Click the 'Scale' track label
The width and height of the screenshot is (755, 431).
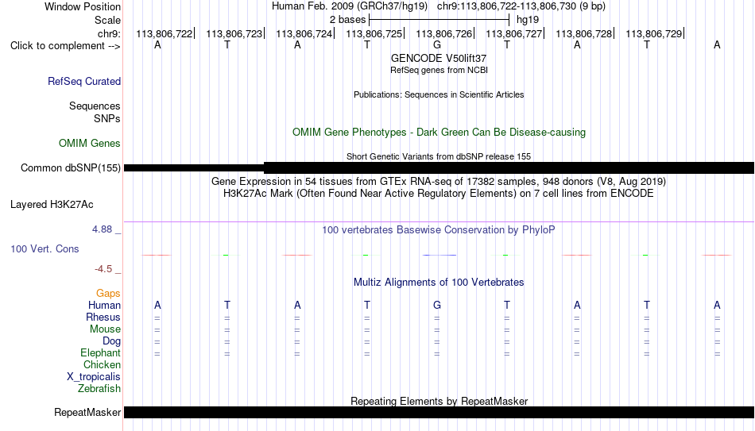(107, 20)
